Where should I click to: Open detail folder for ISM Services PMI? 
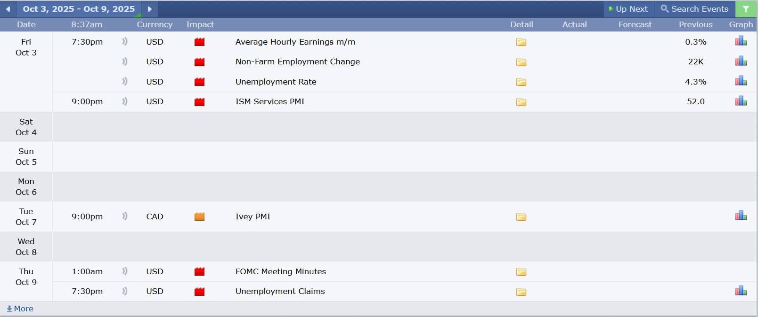click(521, 102)
